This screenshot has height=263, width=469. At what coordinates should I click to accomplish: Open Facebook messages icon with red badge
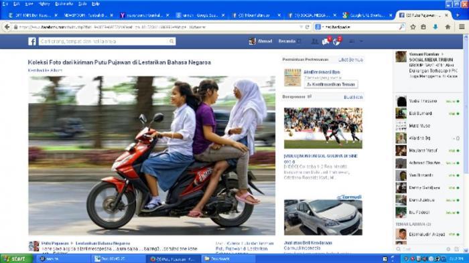[x=326, y=41]
